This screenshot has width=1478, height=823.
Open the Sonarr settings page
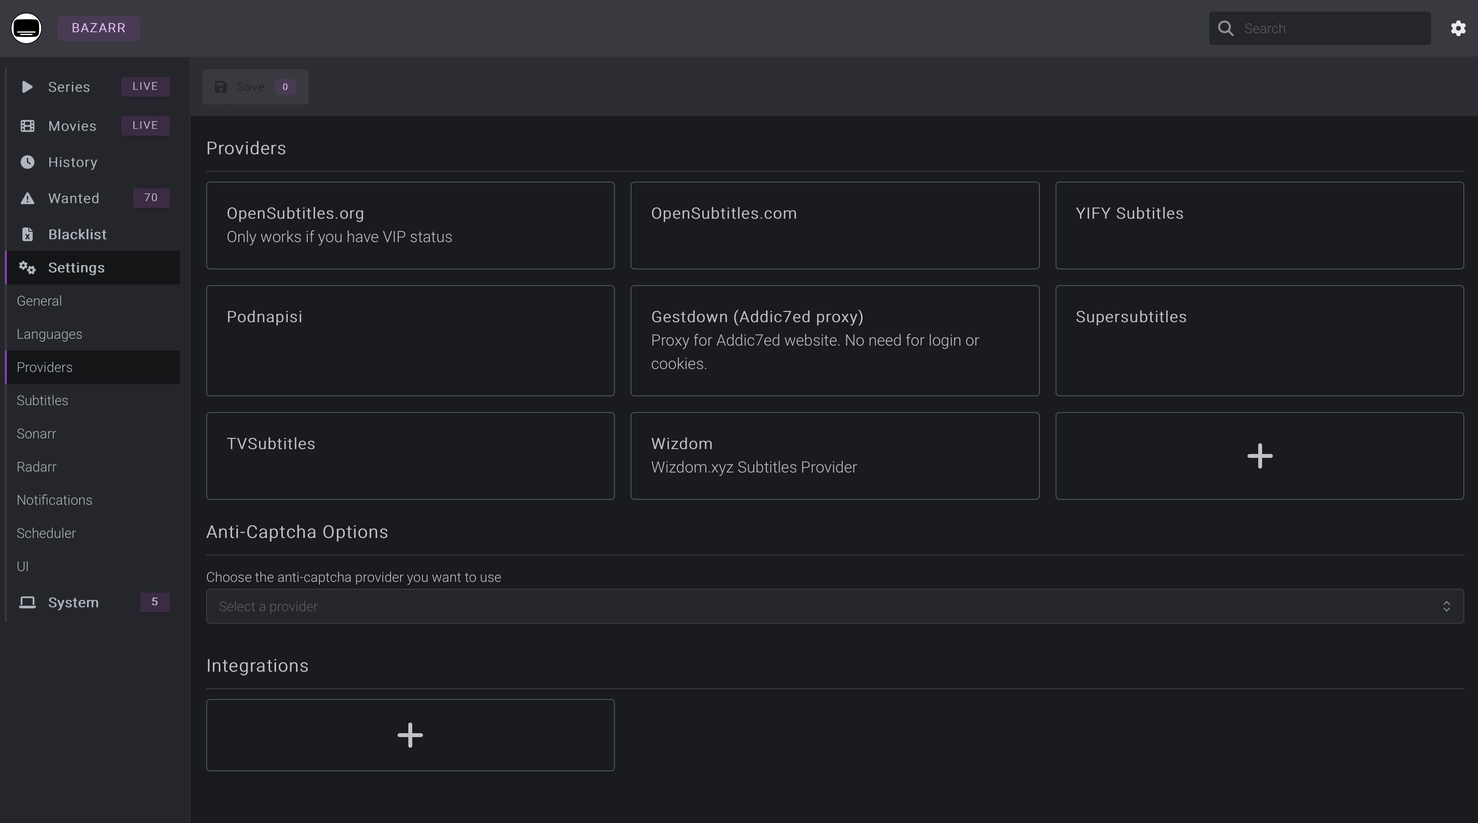click(x=36, y=433)
